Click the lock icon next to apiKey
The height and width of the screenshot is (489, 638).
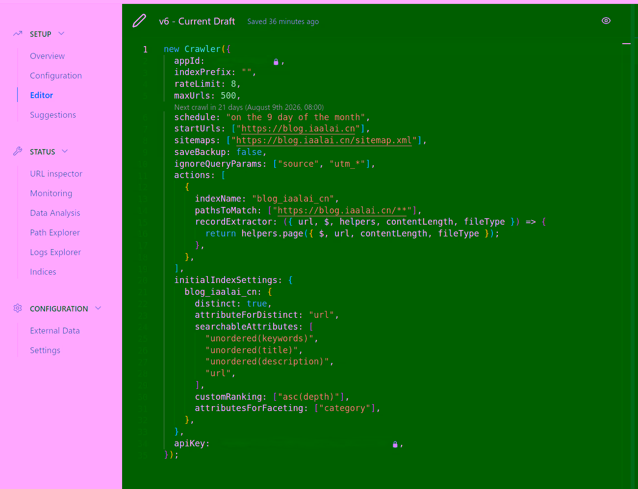395,444
